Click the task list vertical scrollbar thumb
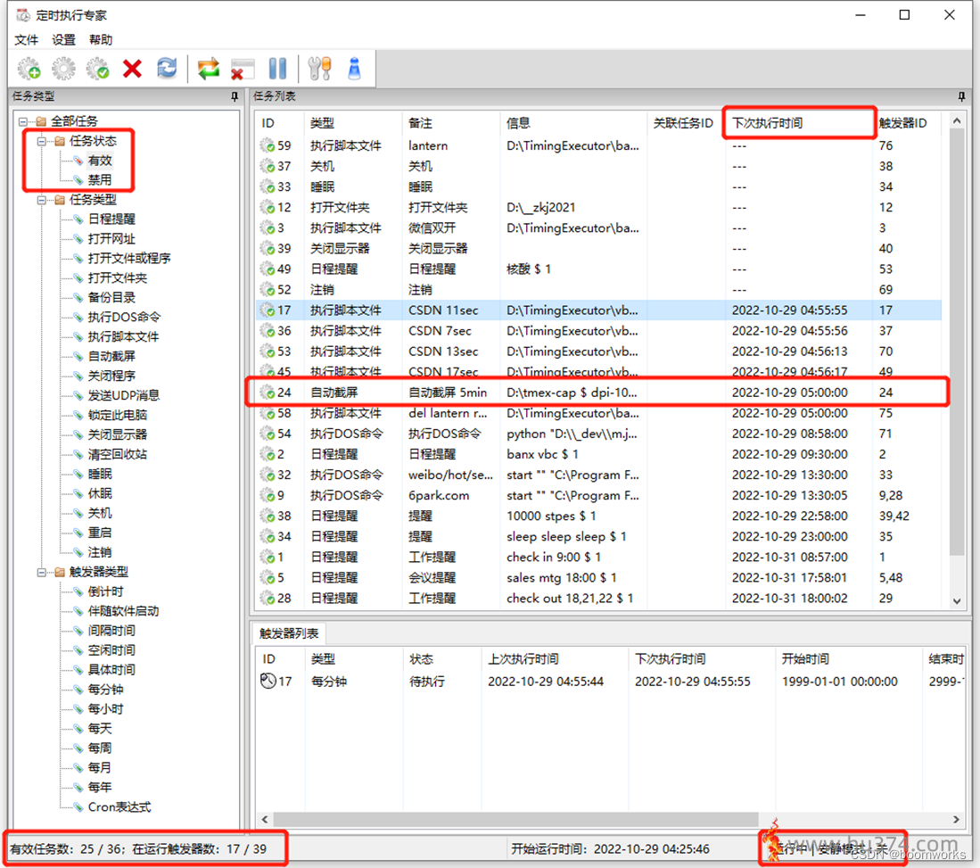This screenshot has width=980, height=868. 957,341
